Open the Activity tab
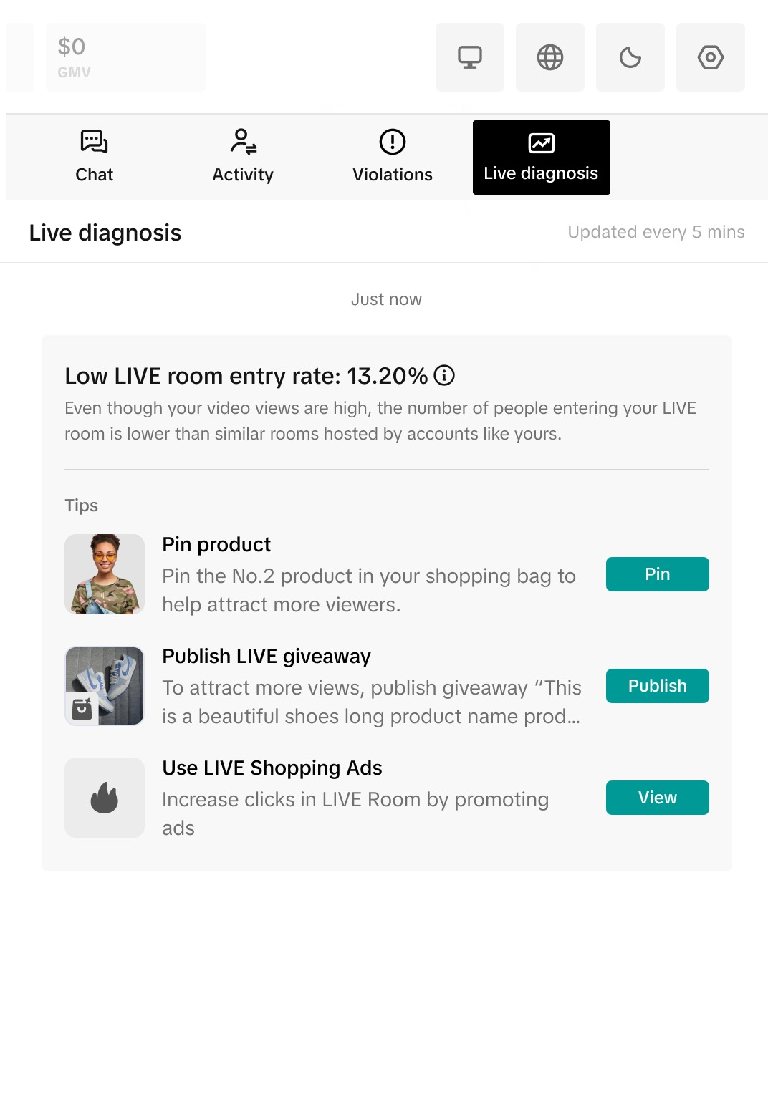768x1117 pixels. pos(243,157)
